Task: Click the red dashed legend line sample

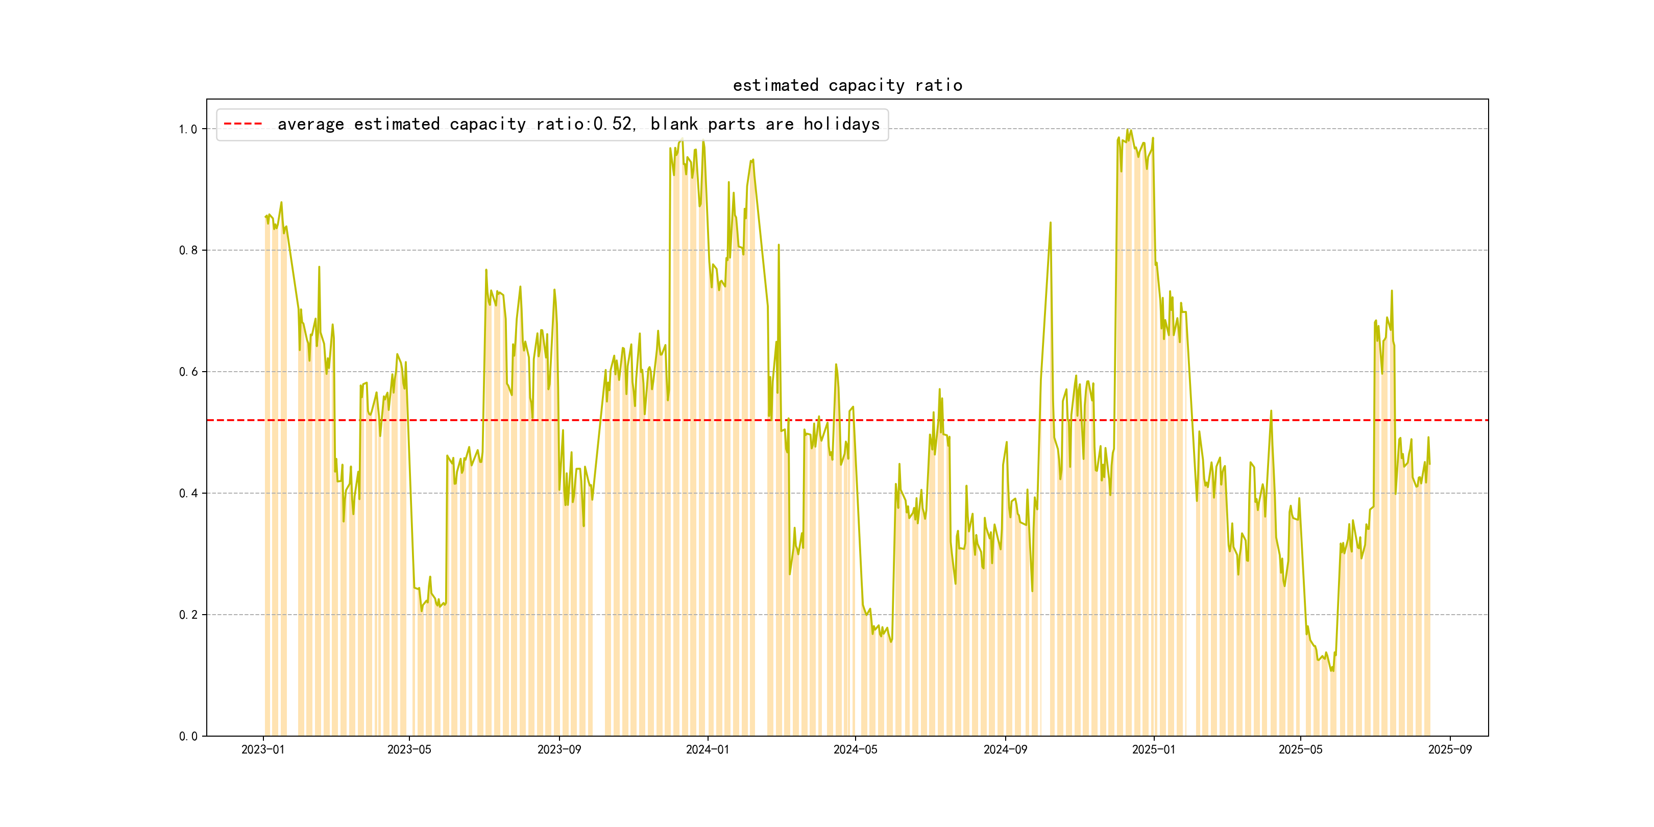Action: (x=242, y=124)
